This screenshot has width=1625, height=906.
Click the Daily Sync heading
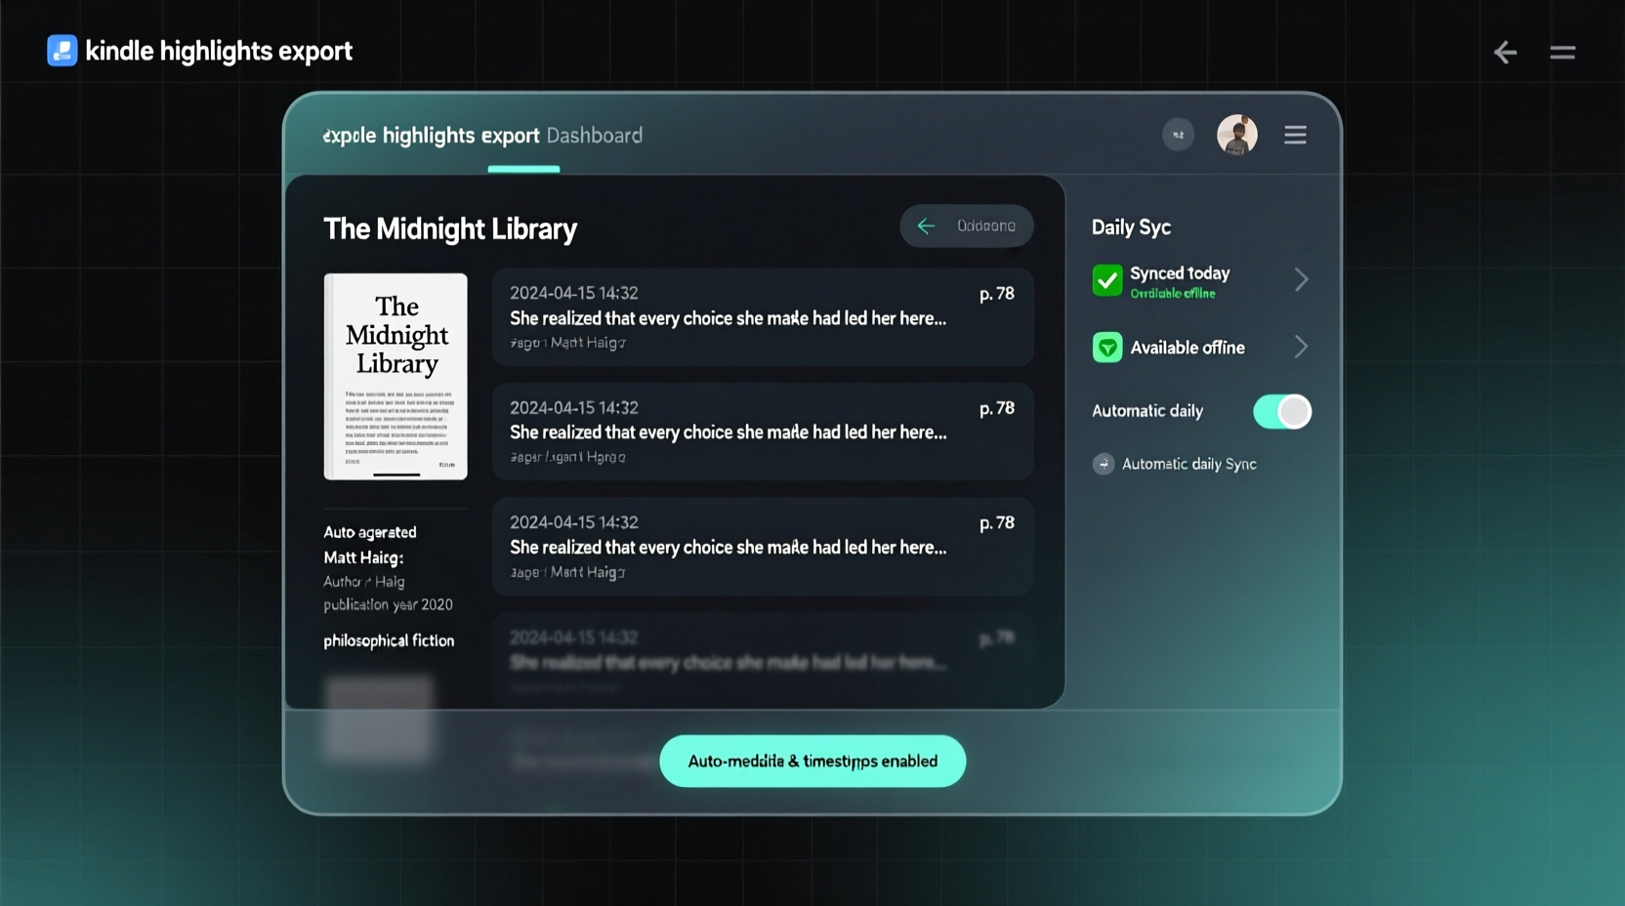pos(1131,226)
